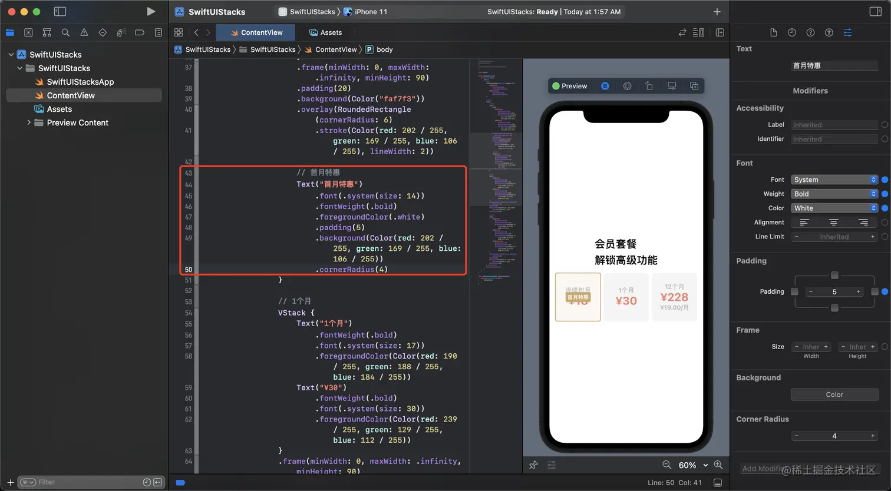Open the Symbol navigator
The width and height of the screenshot is (891, 491).
point(47,32)
